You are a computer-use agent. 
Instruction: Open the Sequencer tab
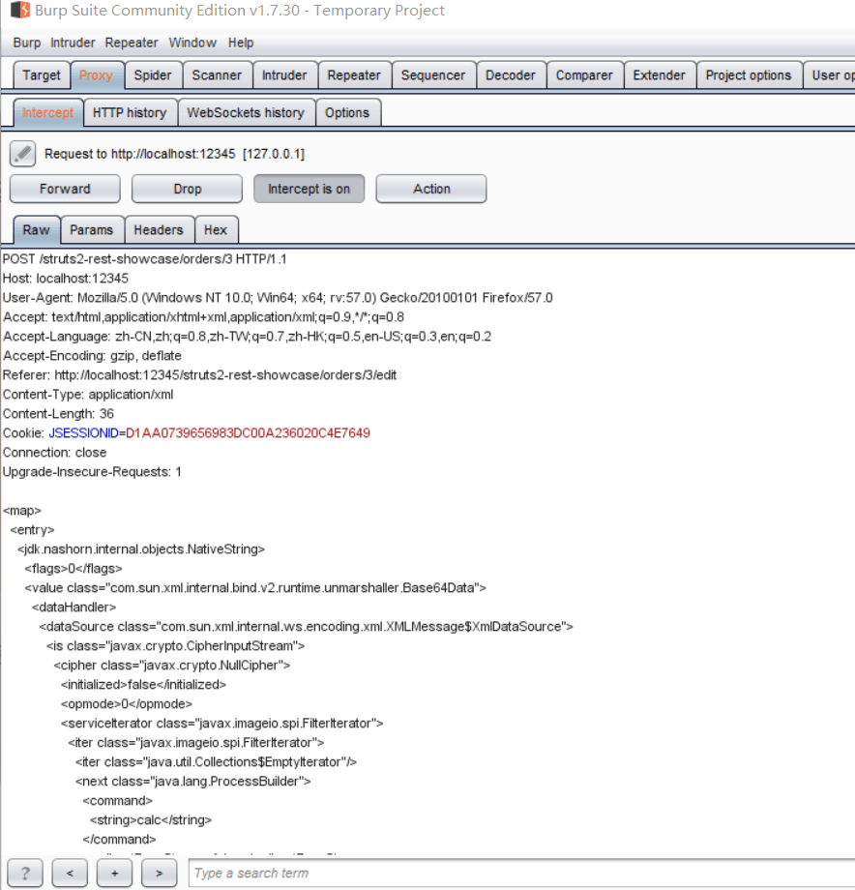[433, 75]
